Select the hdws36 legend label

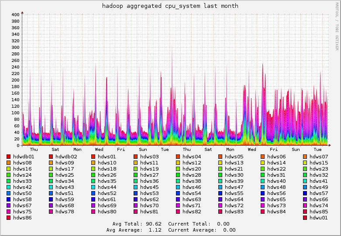pyautogui.click(x=149, y=181)
